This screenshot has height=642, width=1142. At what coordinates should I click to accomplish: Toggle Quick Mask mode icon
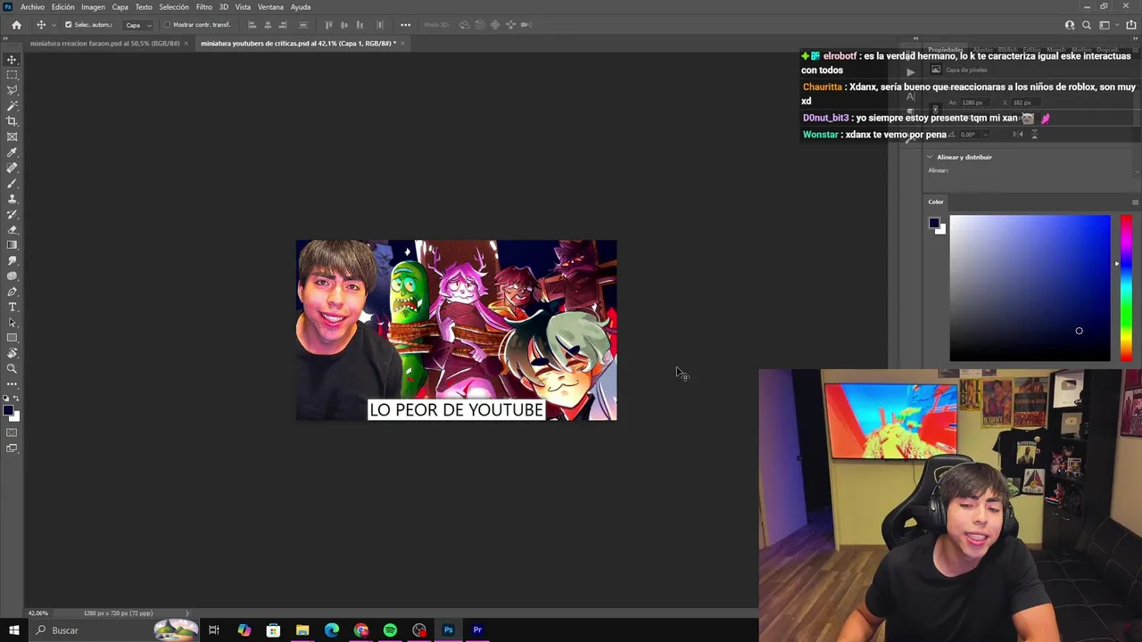pos(12,432)
